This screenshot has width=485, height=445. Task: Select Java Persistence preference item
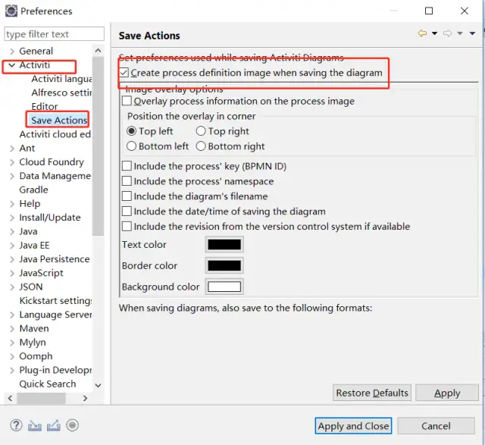click(55, 259)
